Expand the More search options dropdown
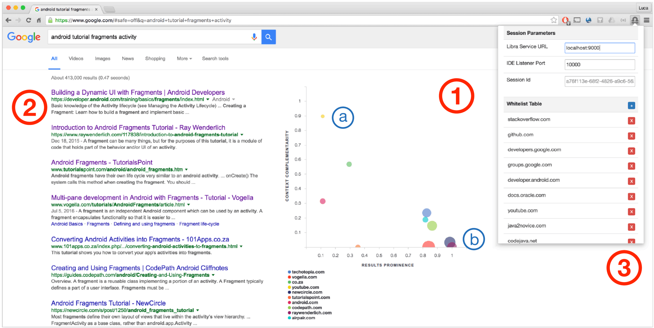The height and width of the screenshot is (328, 654). click(x=184, y=58)
